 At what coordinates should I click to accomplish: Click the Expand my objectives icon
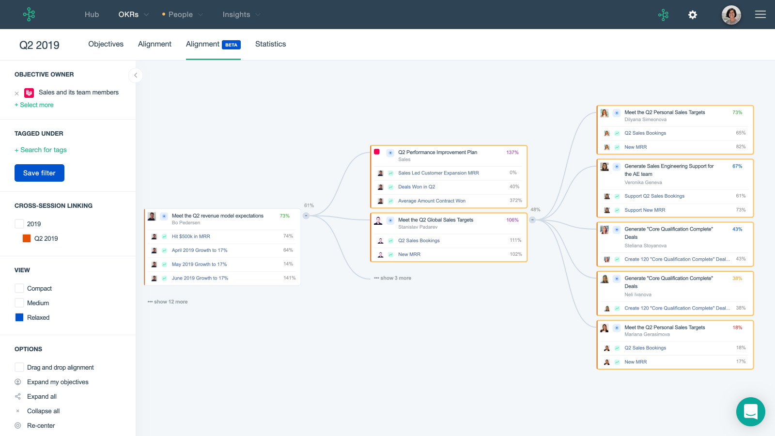point(18,382)
